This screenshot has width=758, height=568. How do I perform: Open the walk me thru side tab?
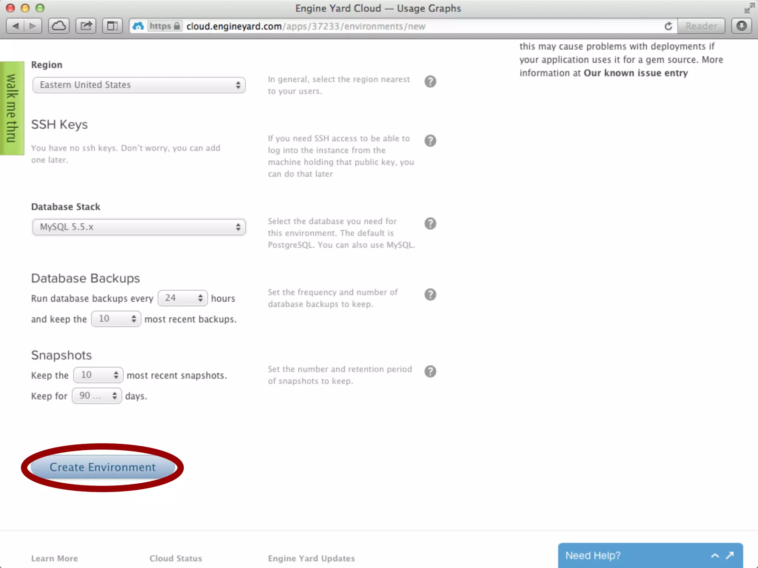click(x=12, y=108)
